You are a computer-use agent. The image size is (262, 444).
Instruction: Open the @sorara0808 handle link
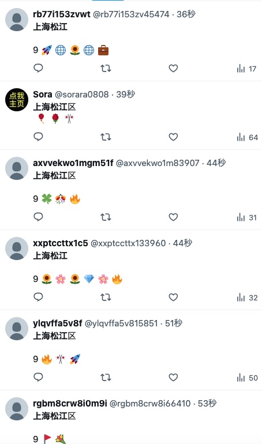pyautogui.click(x=81, y=95)
